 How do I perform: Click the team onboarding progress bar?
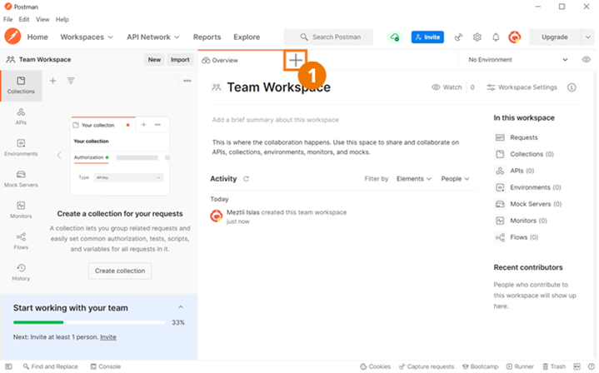(x=89, y=322)
